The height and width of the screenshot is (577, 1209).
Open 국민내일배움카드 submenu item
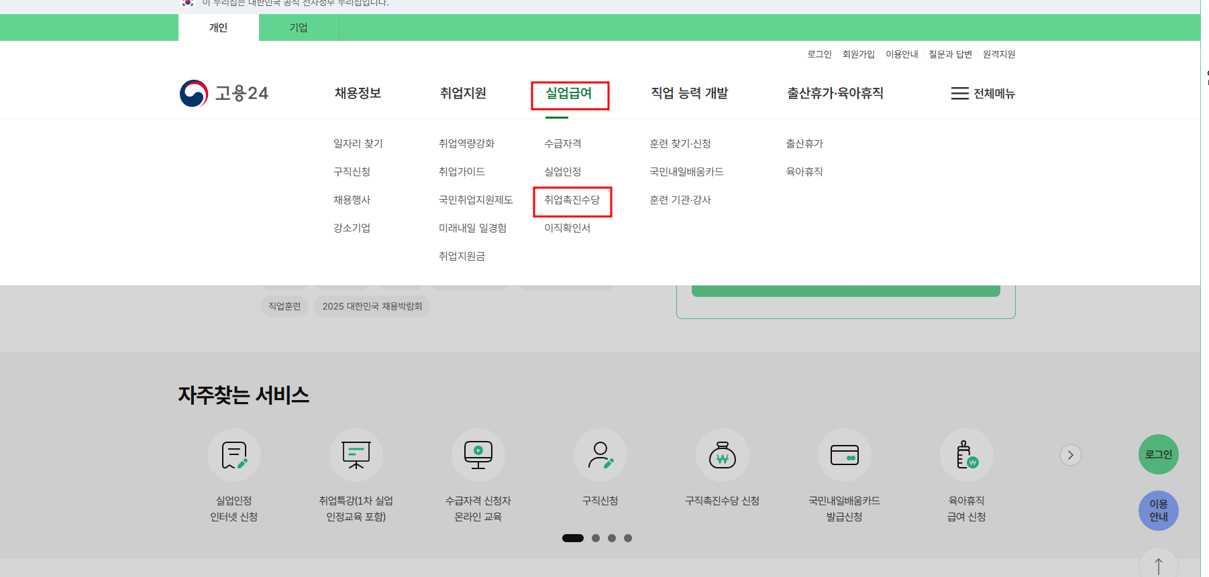pos(687,172)
